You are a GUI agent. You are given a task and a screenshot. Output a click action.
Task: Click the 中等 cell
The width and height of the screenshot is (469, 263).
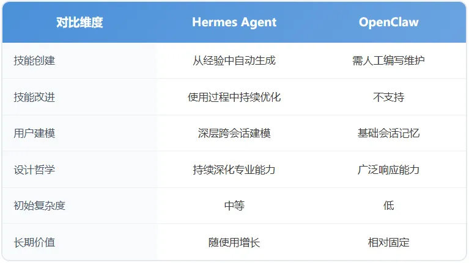click(x=234, y=206)
